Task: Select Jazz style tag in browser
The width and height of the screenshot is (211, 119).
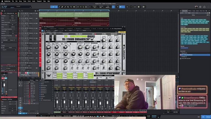Action: click(197, 20)
